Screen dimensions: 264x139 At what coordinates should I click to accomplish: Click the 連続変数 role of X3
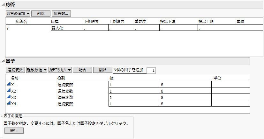(x=65, y=98)
